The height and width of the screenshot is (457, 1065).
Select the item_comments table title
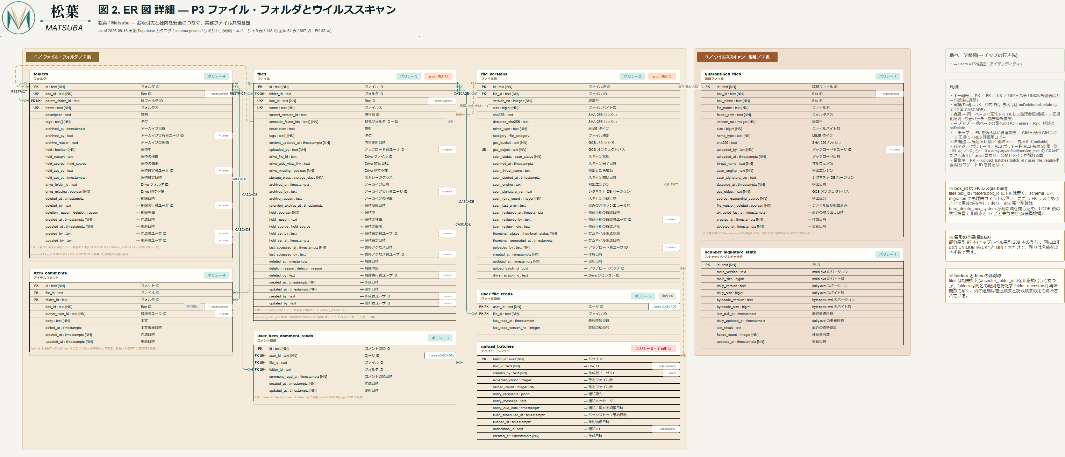50,273
